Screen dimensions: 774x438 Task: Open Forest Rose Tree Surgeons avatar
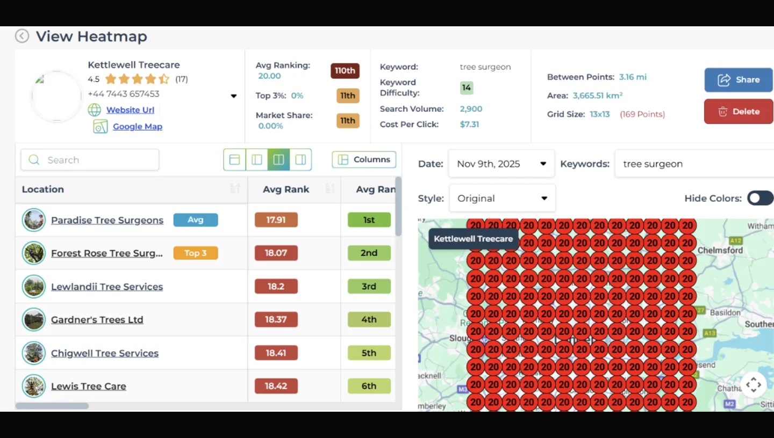(x=34, y=253)
